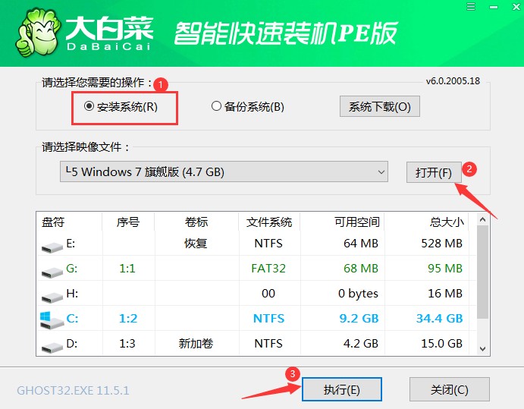This screenshot has width=524, height=409.
Task: Click the 1:3 sequence number cell
Action: point(127,344)
